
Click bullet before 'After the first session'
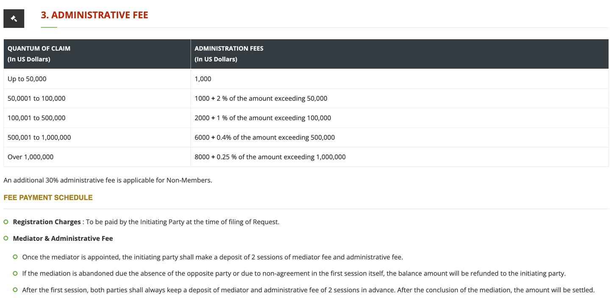click(x=15, y=290)
